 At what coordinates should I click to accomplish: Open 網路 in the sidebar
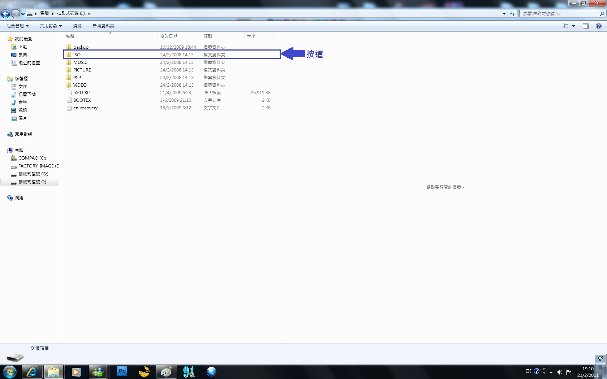click(x=16, y=198)
